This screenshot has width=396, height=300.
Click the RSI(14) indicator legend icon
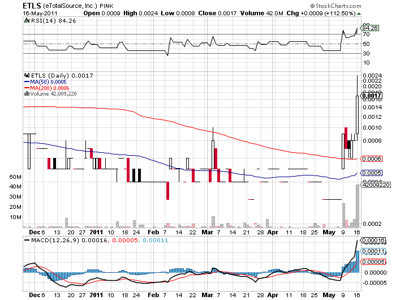pos(27,20)
